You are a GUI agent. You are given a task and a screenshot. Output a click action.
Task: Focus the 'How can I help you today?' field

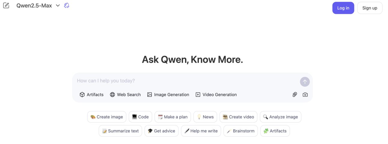point(186,81)
